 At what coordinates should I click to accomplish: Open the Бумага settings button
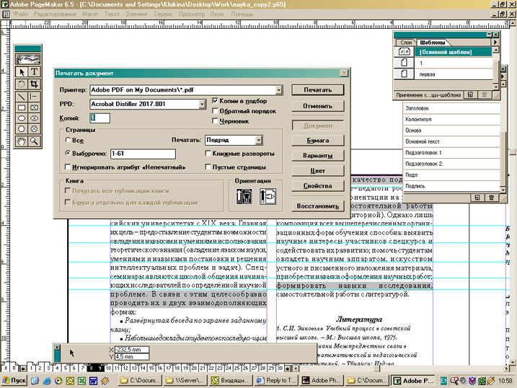318,141
